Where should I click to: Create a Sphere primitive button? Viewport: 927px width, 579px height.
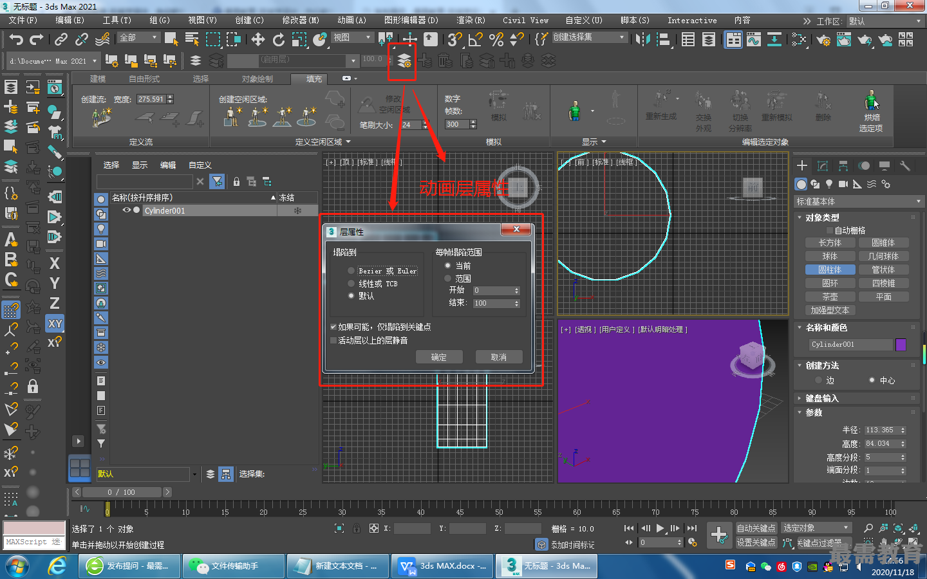coord(830,256)
